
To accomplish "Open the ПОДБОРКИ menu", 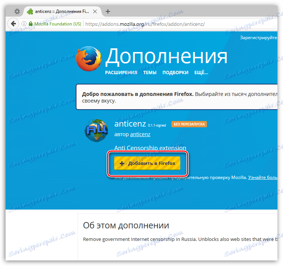I will (175, 73).
